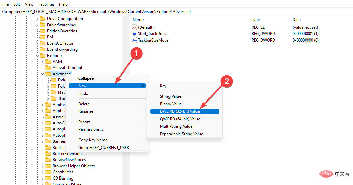Screen dimensions: 353x185
Task: Collapse the Advanced key arrow
Action: (x=43, y=74)
